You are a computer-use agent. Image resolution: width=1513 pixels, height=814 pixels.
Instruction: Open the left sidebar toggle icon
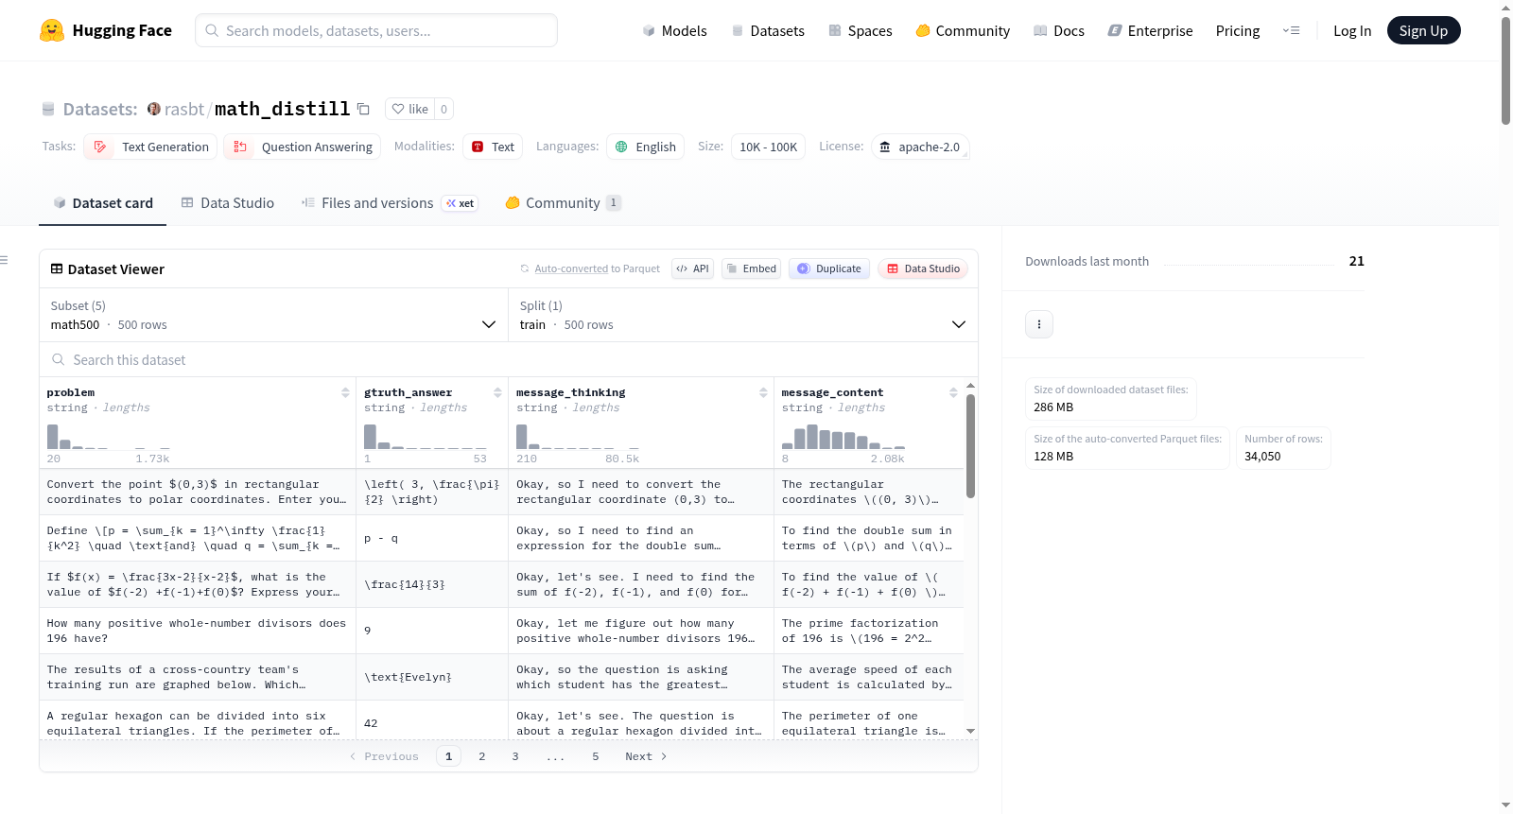4,260
